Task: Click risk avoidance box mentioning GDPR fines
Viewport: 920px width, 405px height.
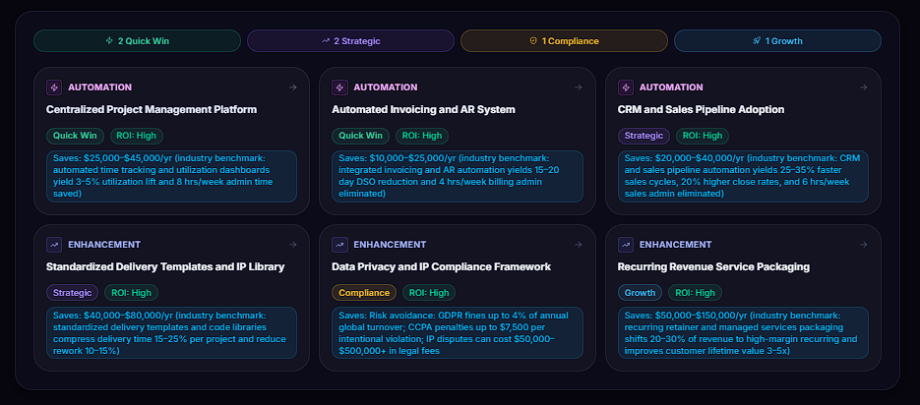Action: pyautogui.click(x=458, y=333)
